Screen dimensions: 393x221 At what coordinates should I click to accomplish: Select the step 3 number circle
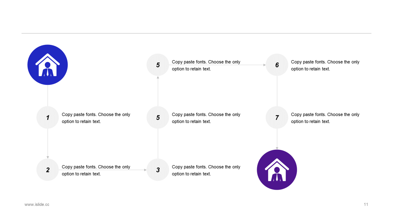[x=158, y=170]
